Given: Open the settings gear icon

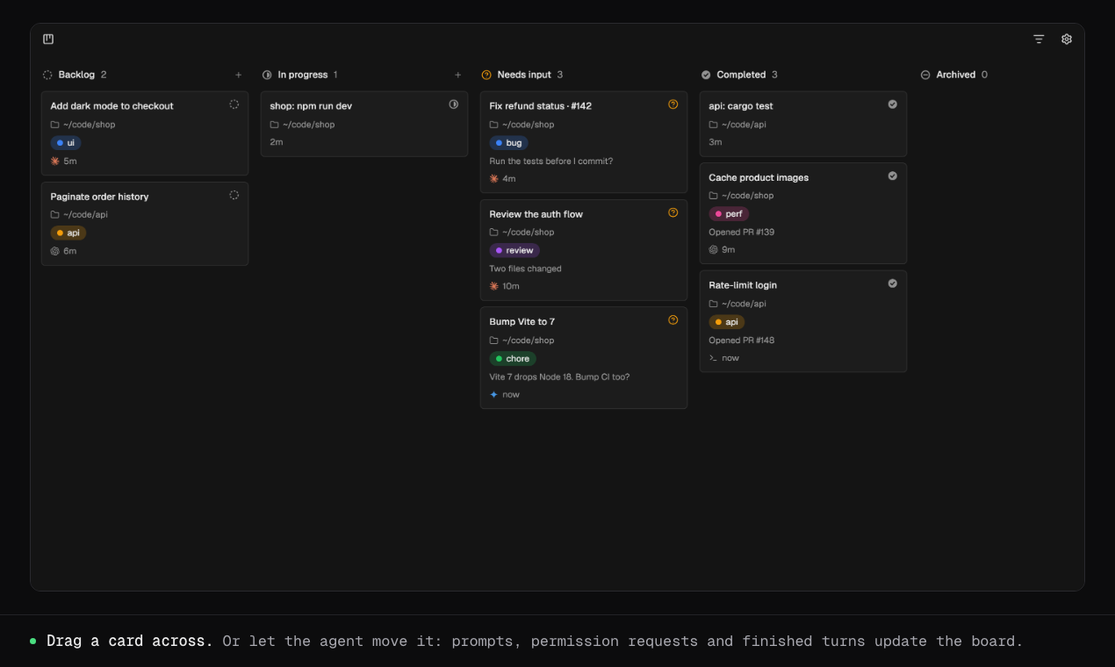Looking at the screenshot, I should pos(1067,39).
